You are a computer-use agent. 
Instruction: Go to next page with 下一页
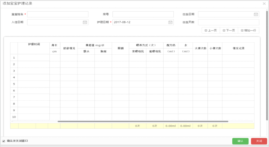tap(229, 31)
